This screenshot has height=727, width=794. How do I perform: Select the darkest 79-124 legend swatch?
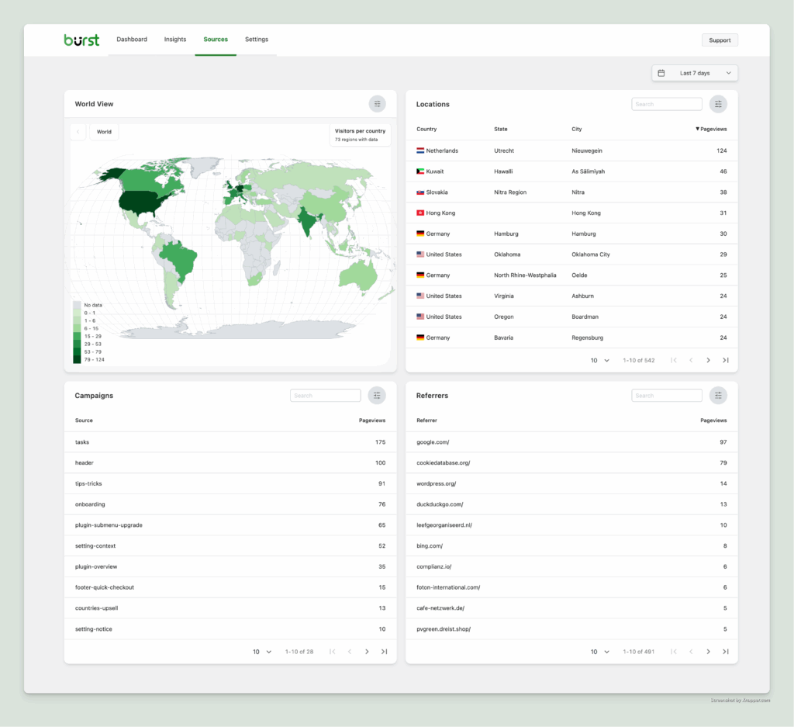(x=78, y=358)
